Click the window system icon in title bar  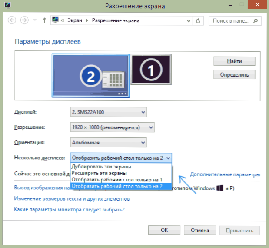pyautogui.click(x=8, y=5)
